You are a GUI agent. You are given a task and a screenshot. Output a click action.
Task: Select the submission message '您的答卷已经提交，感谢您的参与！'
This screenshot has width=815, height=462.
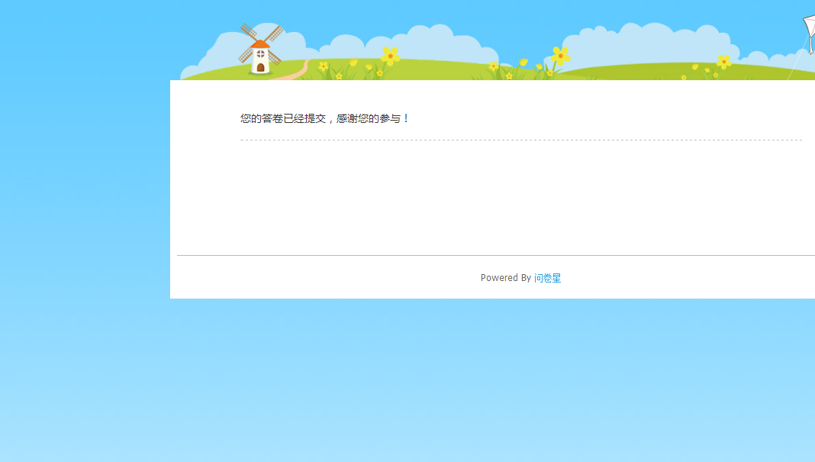click(x=325, y=118)
